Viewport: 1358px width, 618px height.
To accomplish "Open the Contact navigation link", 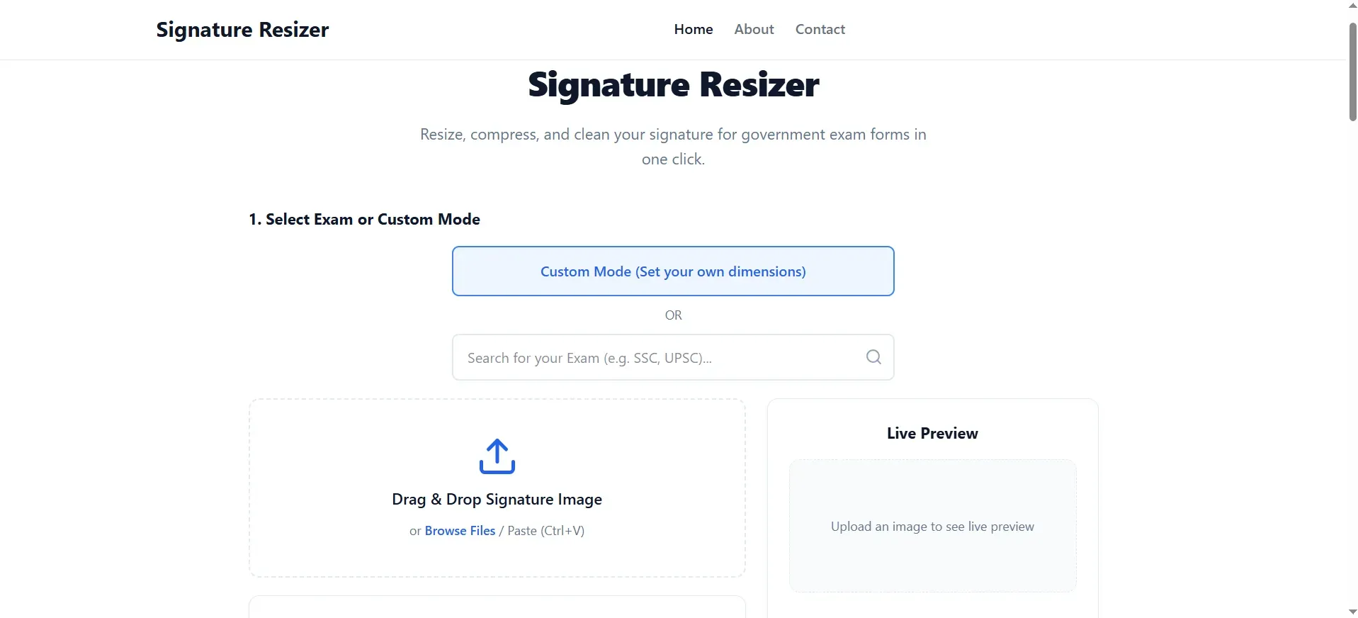I will 820,29.
